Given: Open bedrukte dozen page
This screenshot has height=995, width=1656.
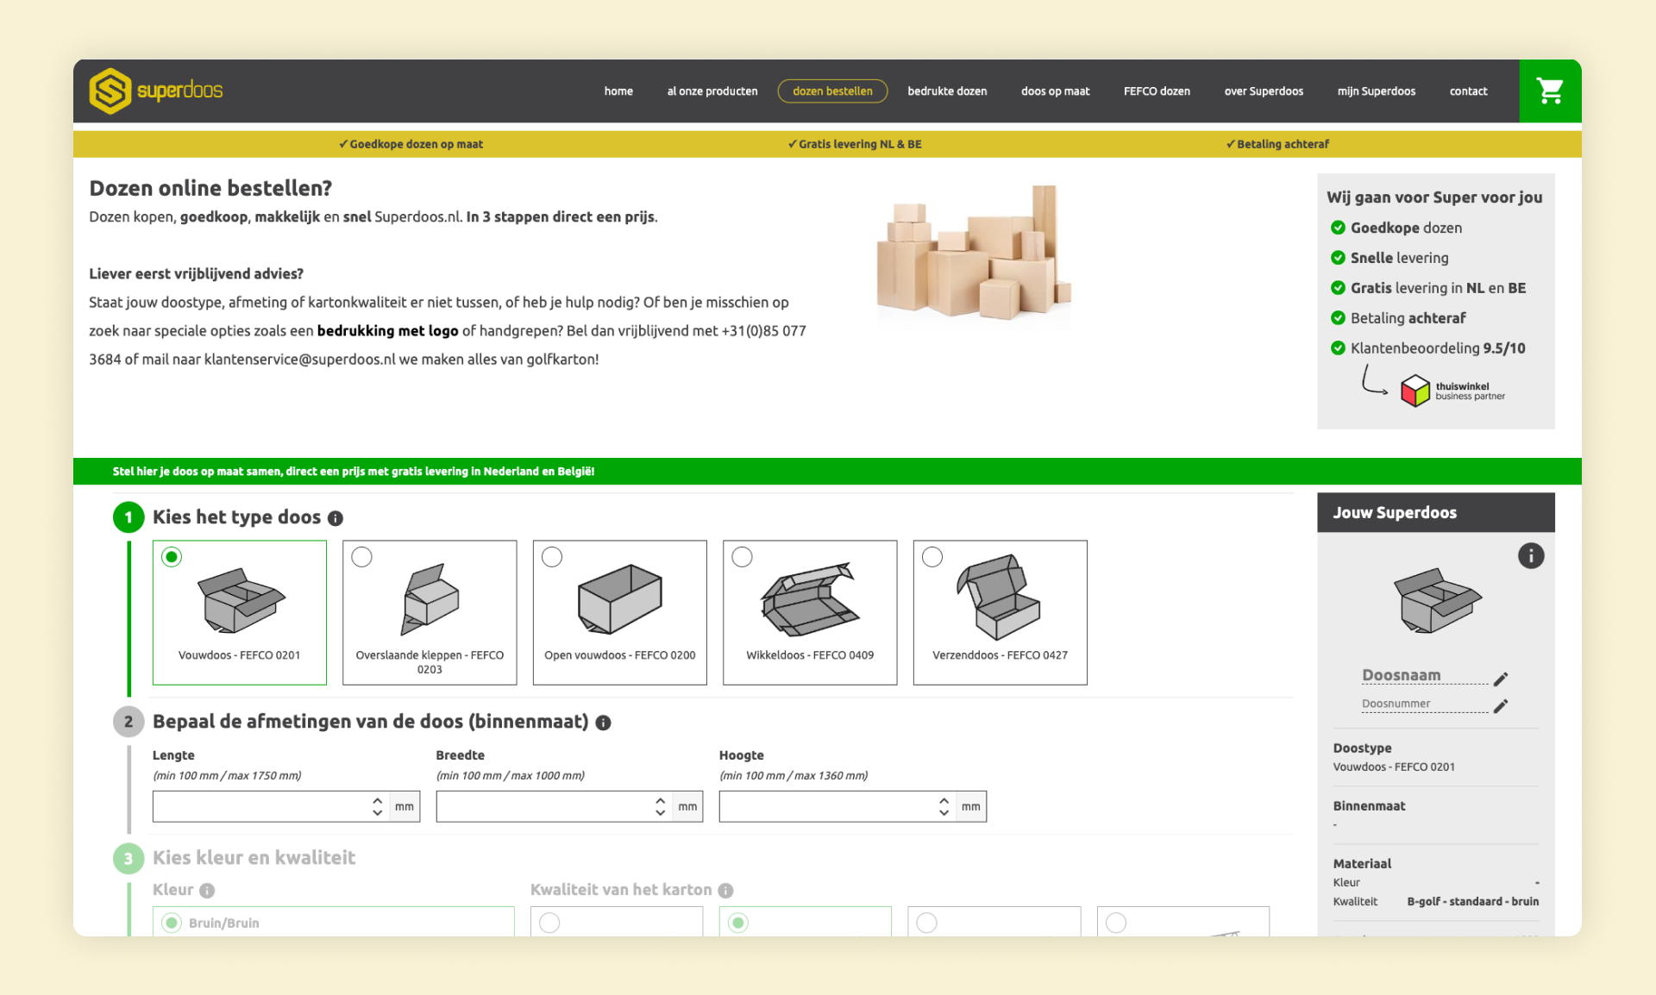Looking at the screenshot, I should [x=947, y=91].
